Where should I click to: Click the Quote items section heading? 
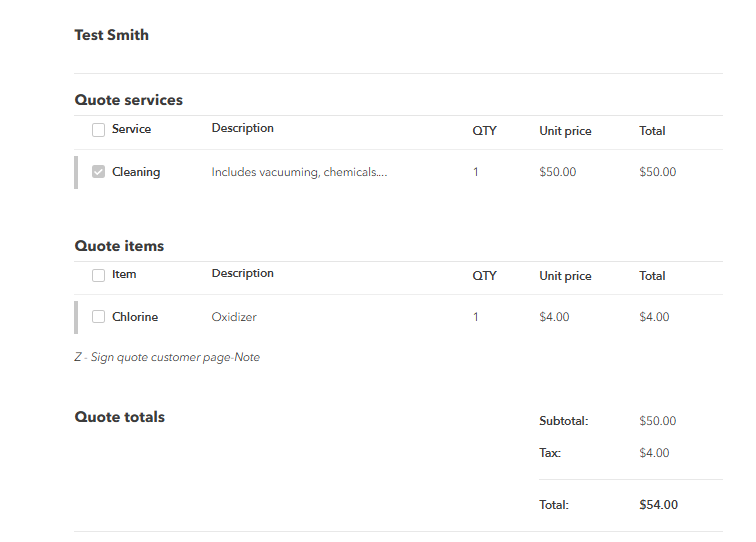click(x=119, y=246)
